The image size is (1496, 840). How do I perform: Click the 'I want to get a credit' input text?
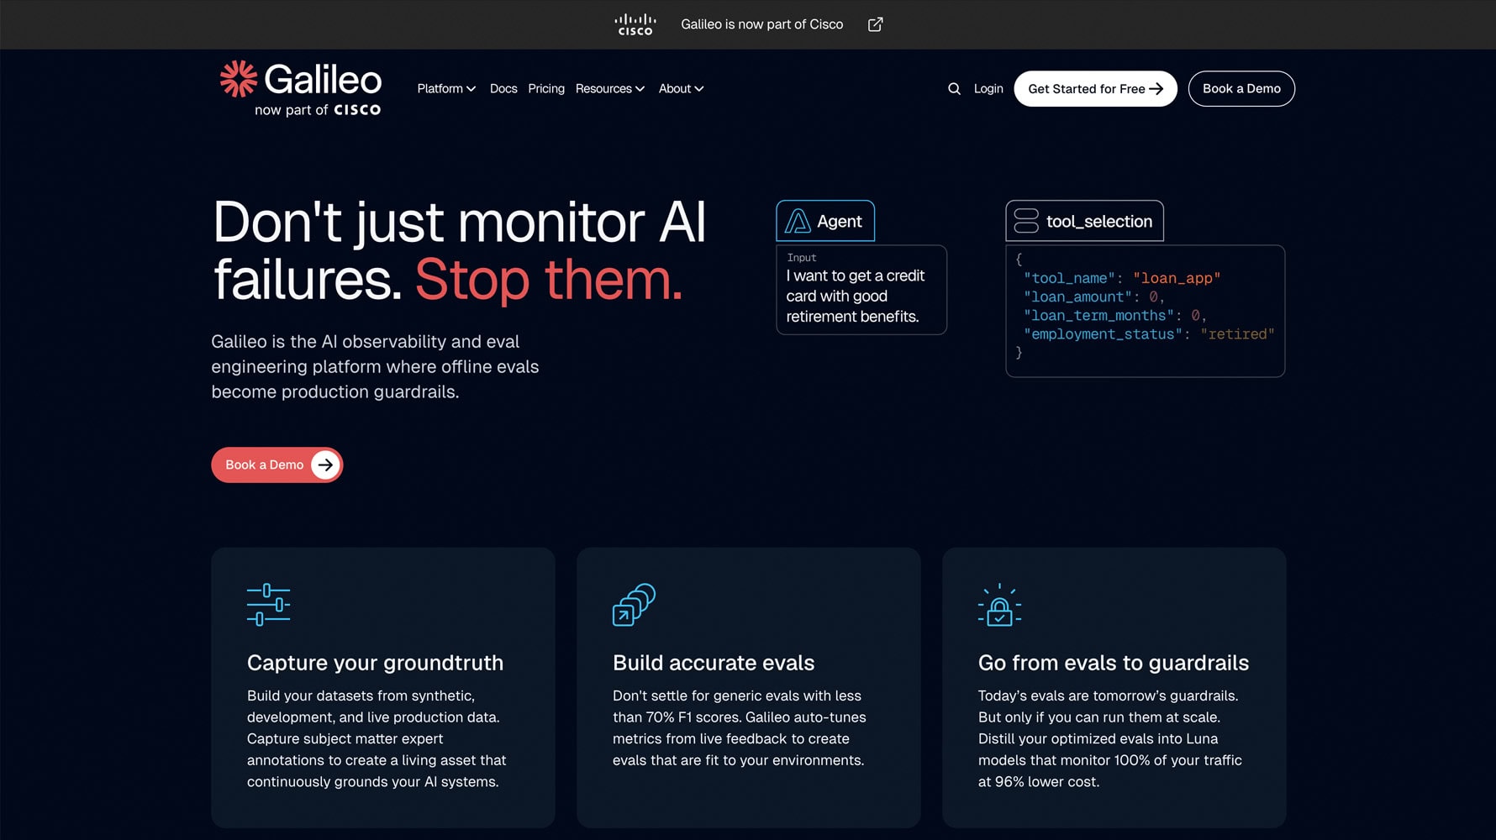point(855,296)
